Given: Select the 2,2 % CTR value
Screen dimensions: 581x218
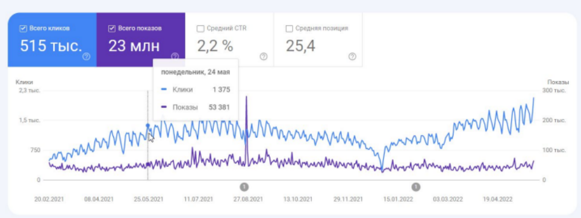Looking at the screenshot, I should tap(215, 46).
